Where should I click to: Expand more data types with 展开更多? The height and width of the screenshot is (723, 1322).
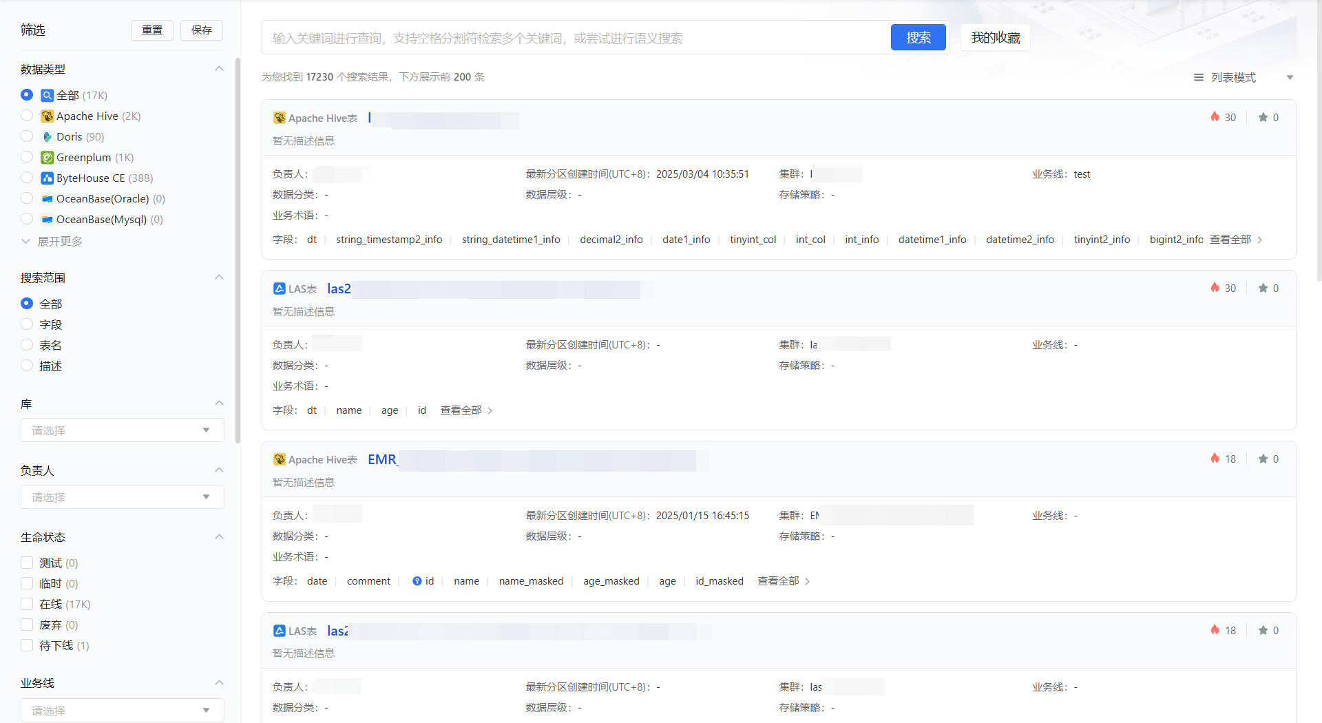[x=52, y=242]
